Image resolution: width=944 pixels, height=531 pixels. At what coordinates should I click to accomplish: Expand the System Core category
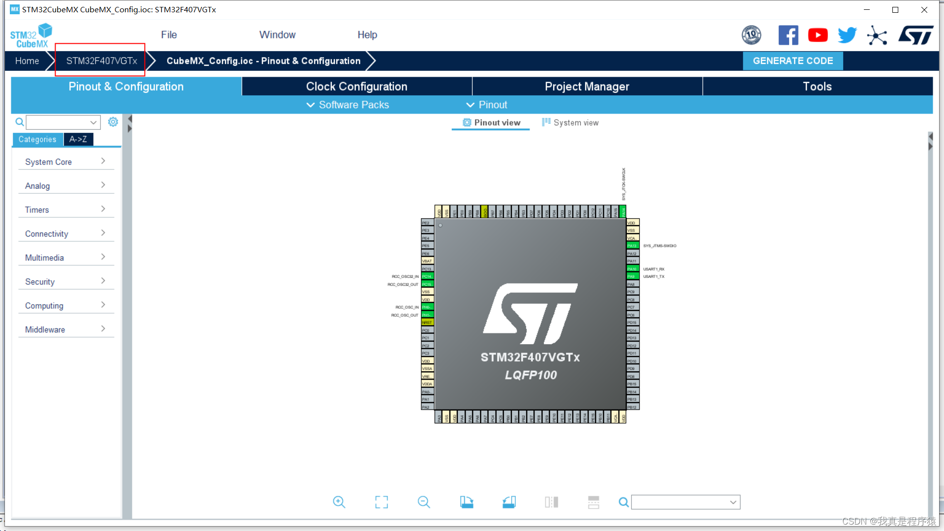point(66,162)
